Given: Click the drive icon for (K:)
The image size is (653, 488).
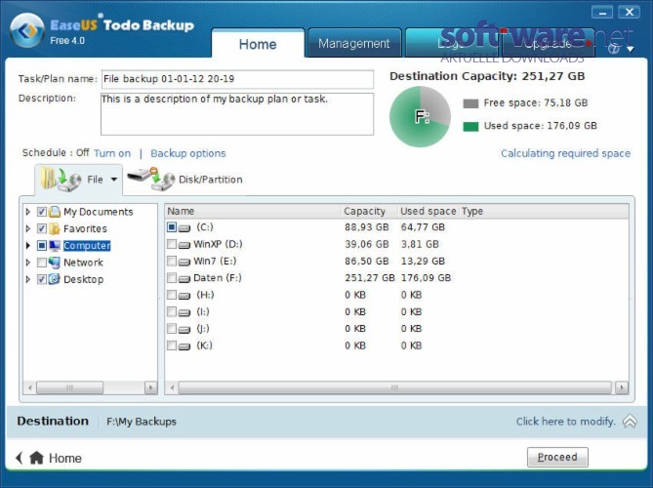Looking at the screenshot, I should pyautogui.click(x=184, y=346).
